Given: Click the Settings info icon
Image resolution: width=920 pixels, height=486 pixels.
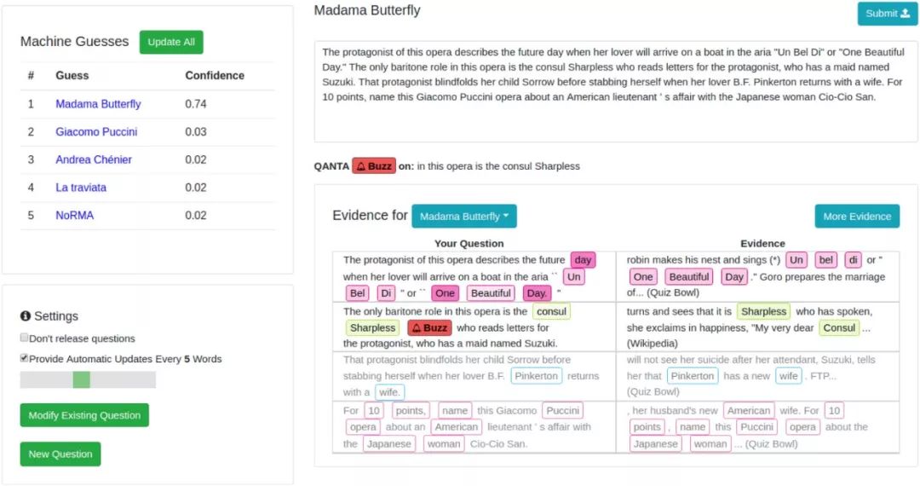Looking at the screenshot, I should pos(26,315).
